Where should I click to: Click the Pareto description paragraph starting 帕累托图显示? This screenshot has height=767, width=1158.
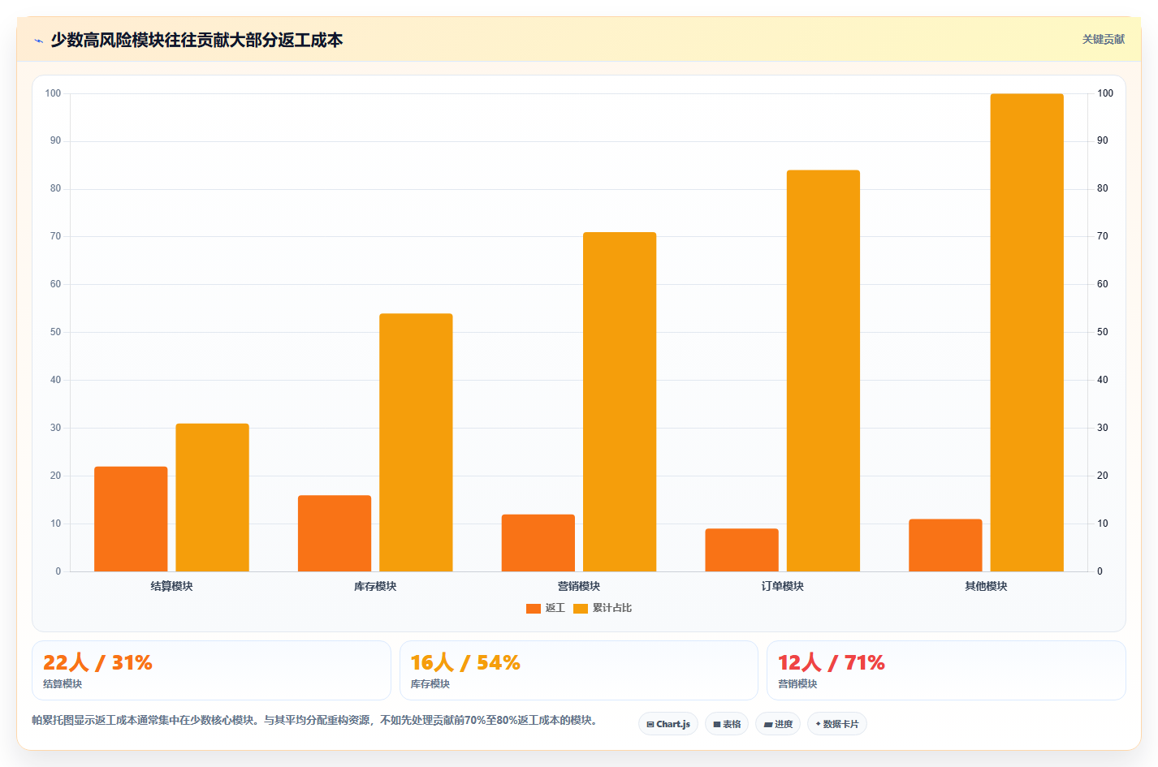(x=317, y=720)
